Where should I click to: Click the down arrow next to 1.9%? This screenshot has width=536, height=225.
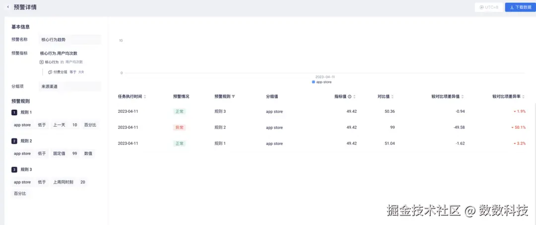(x=515, y=111)
